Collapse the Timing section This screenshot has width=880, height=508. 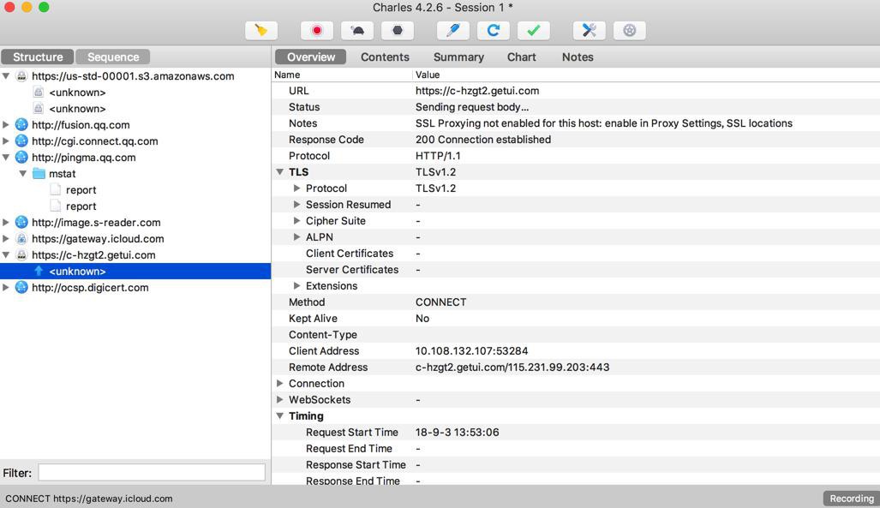279,416
